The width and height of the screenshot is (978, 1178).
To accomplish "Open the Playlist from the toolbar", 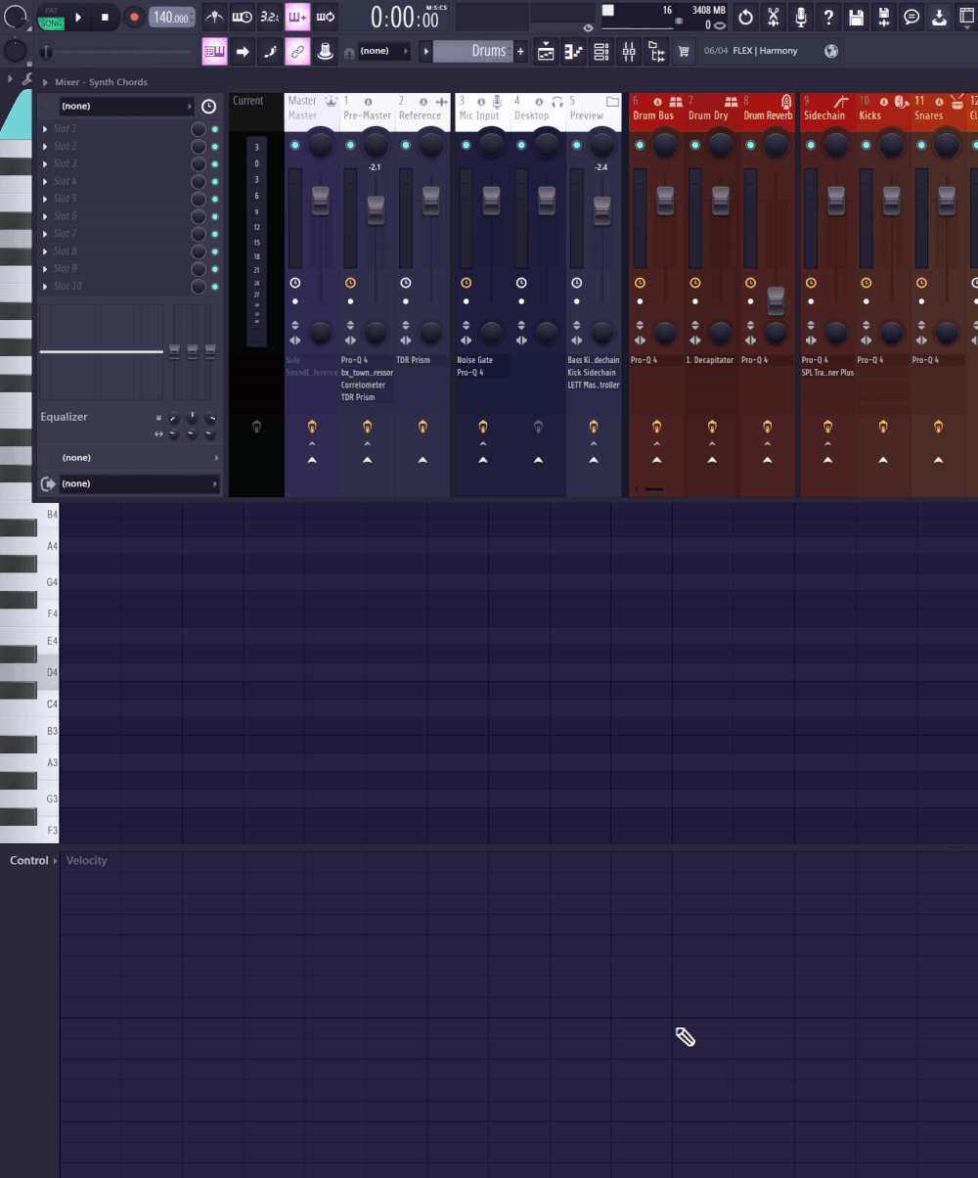I will (546, 51).
